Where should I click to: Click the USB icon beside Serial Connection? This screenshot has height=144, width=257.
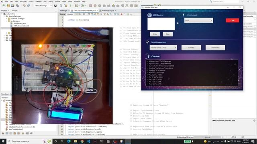[x=147, y=42]
